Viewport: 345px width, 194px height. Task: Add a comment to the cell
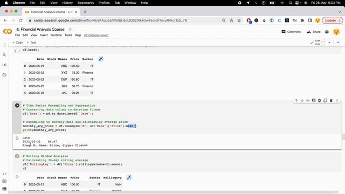(x=314, y=101)
